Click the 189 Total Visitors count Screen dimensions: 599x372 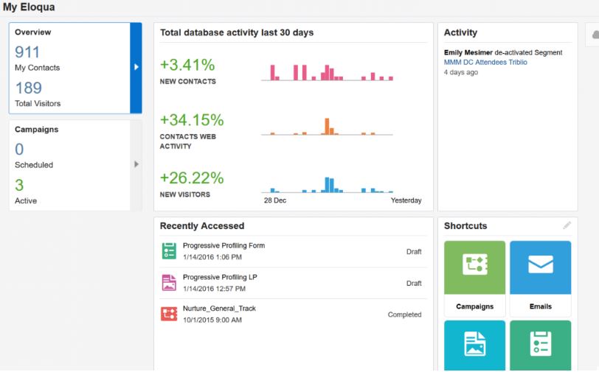28,88
